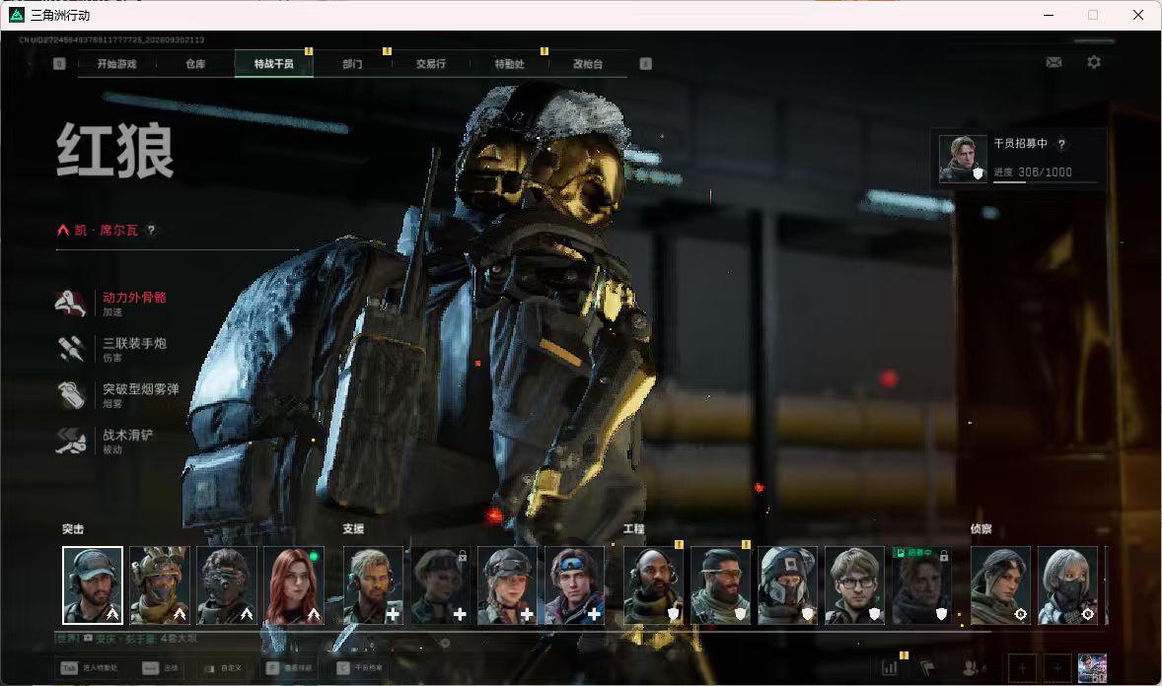
Task: Click the Tab 进入特勤处 shortcut button
Action: 89,667
